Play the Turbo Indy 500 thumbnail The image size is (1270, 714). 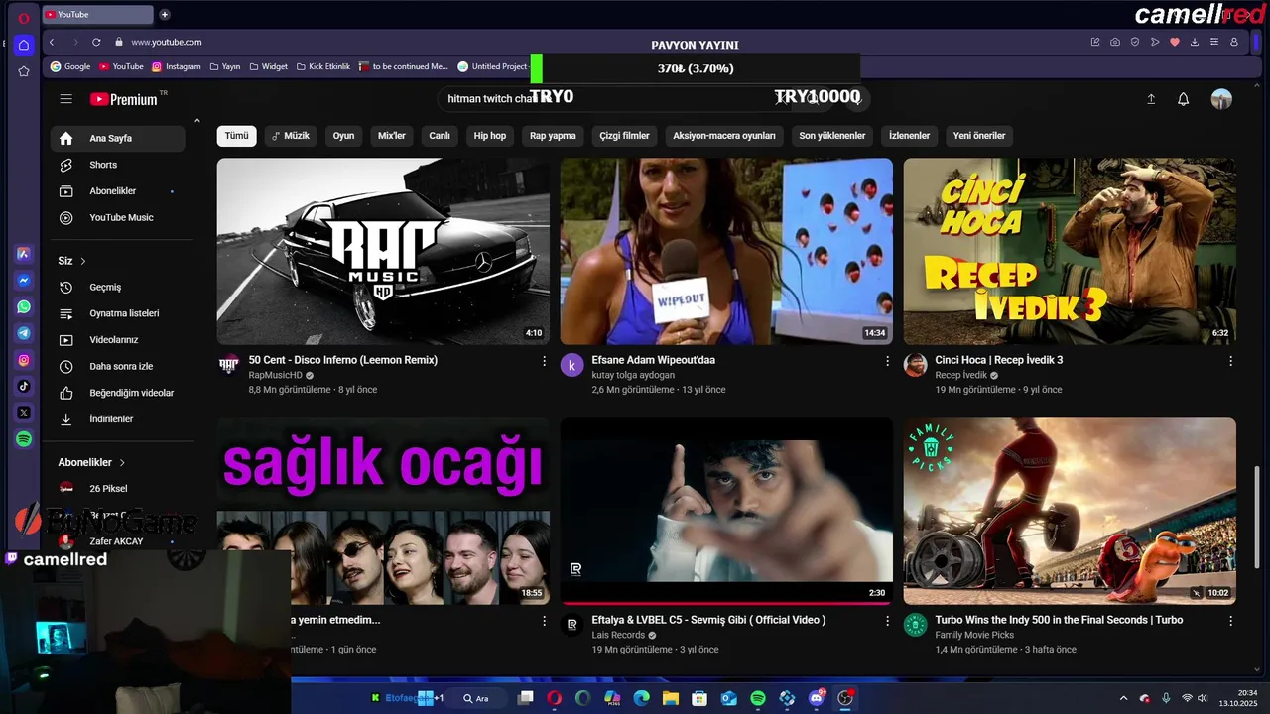(x=1070, y=511)
